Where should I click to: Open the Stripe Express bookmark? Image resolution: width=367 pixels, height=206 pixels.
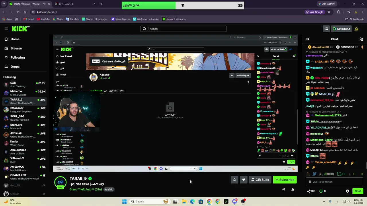120,19
